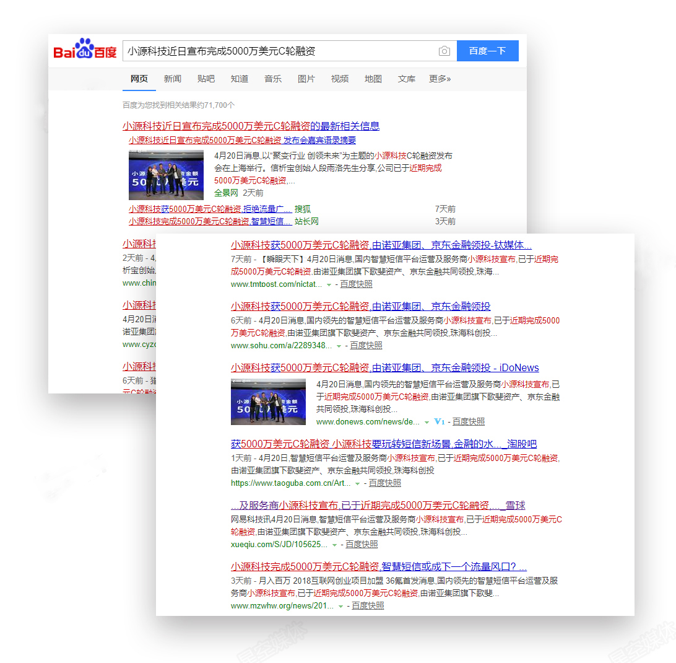
Task: Expand dropdown arrow next to www.tmtpost.com URL
Action: point(329,285)
